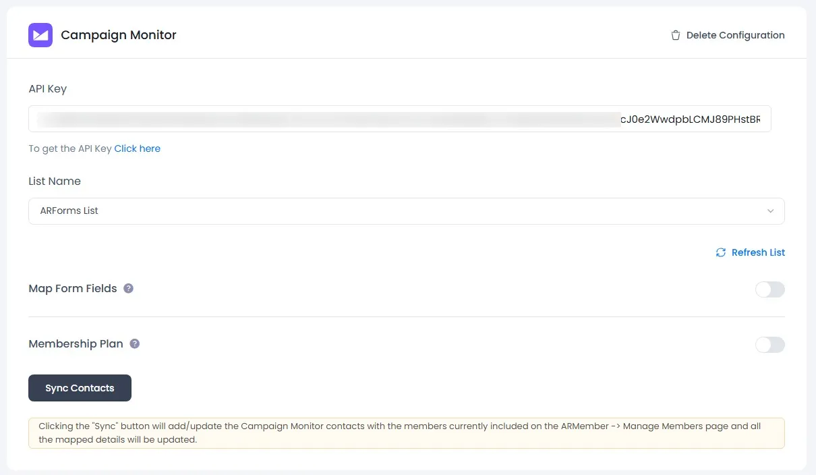Viewport: 816px width, 475px height.
Task: Click the Delete Configuration text
Action: pyautogui.click(x=735, y=35)
